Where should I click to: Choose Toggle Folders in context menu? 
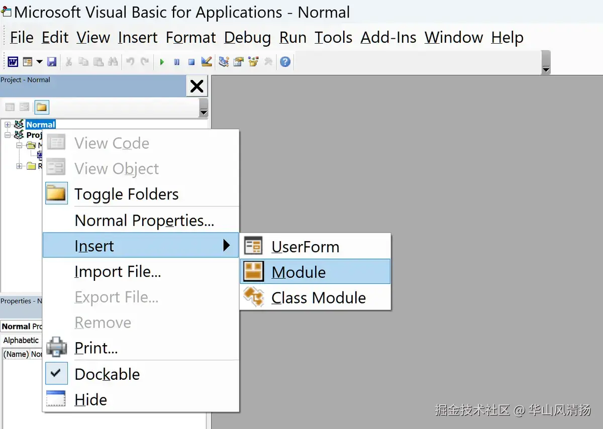click(x=141, y=194)
